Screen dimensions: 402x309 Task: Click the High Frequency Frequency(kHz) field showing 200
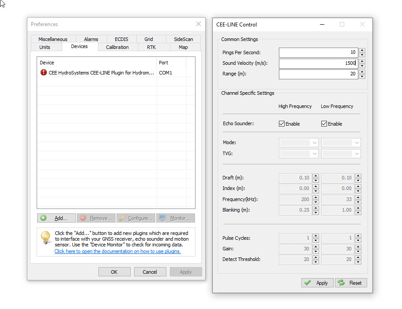(295, 199)
